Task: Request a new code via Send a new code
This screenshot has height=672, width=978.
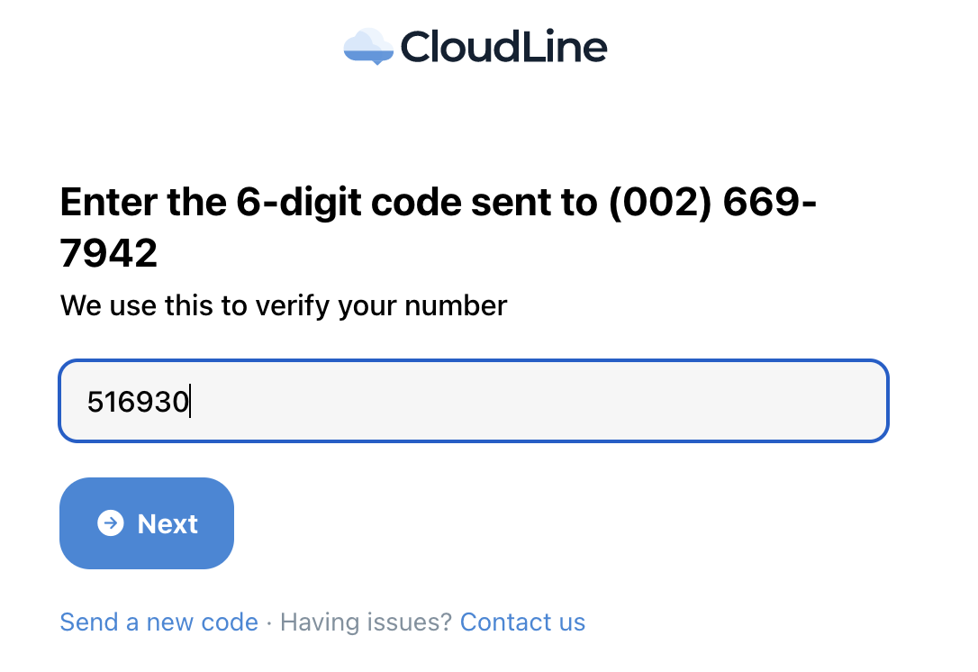Action: coord(159,622)
